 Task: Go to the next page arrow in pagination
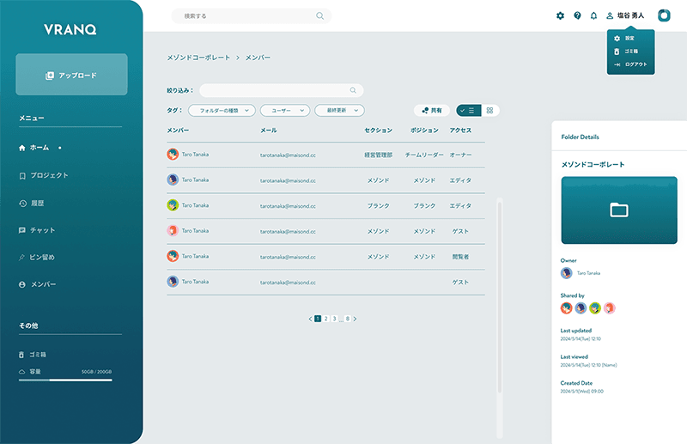355,319
